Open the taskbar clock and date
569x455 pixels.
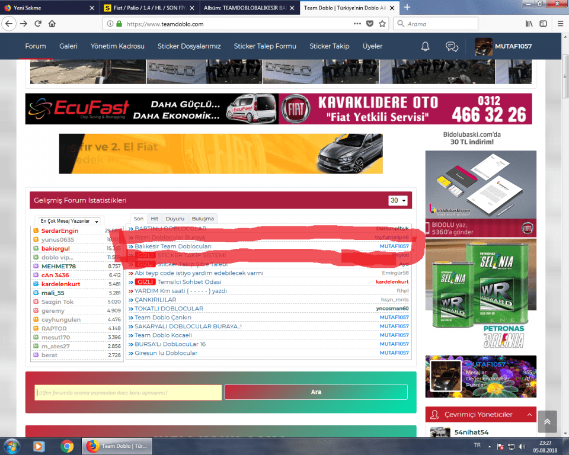click(545, 447)
